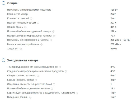Collapse the Общие section
The height and width of the screenshot is (103, 132).
(3, 3)
